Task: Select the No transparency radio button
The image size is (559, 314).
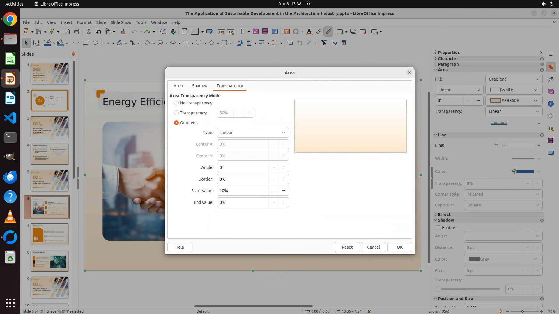Action: click(176, 103)
